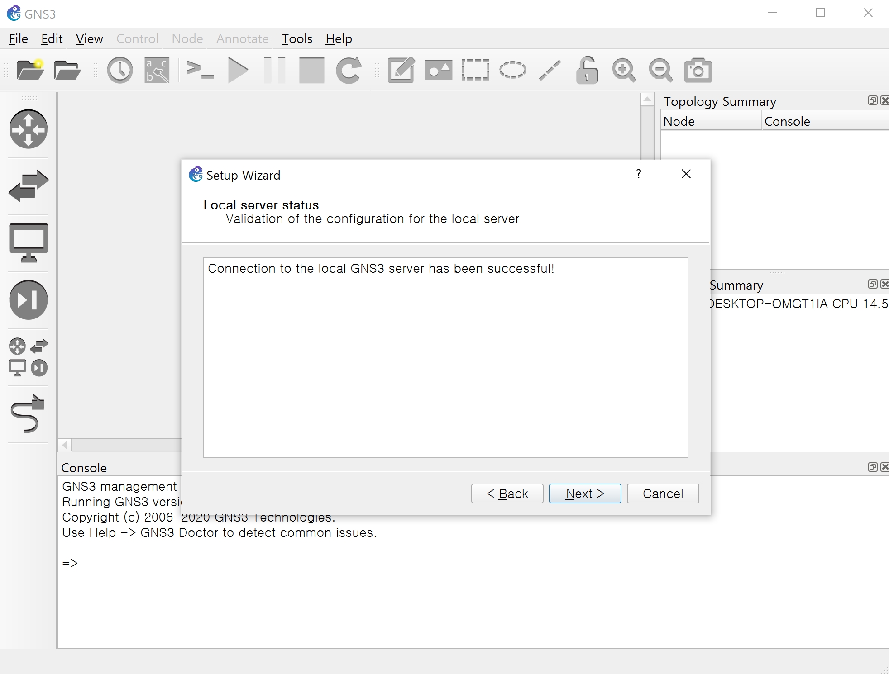Click the Zoom in magnifier icon
Screen dimensions: 889x674
(623, 70)
